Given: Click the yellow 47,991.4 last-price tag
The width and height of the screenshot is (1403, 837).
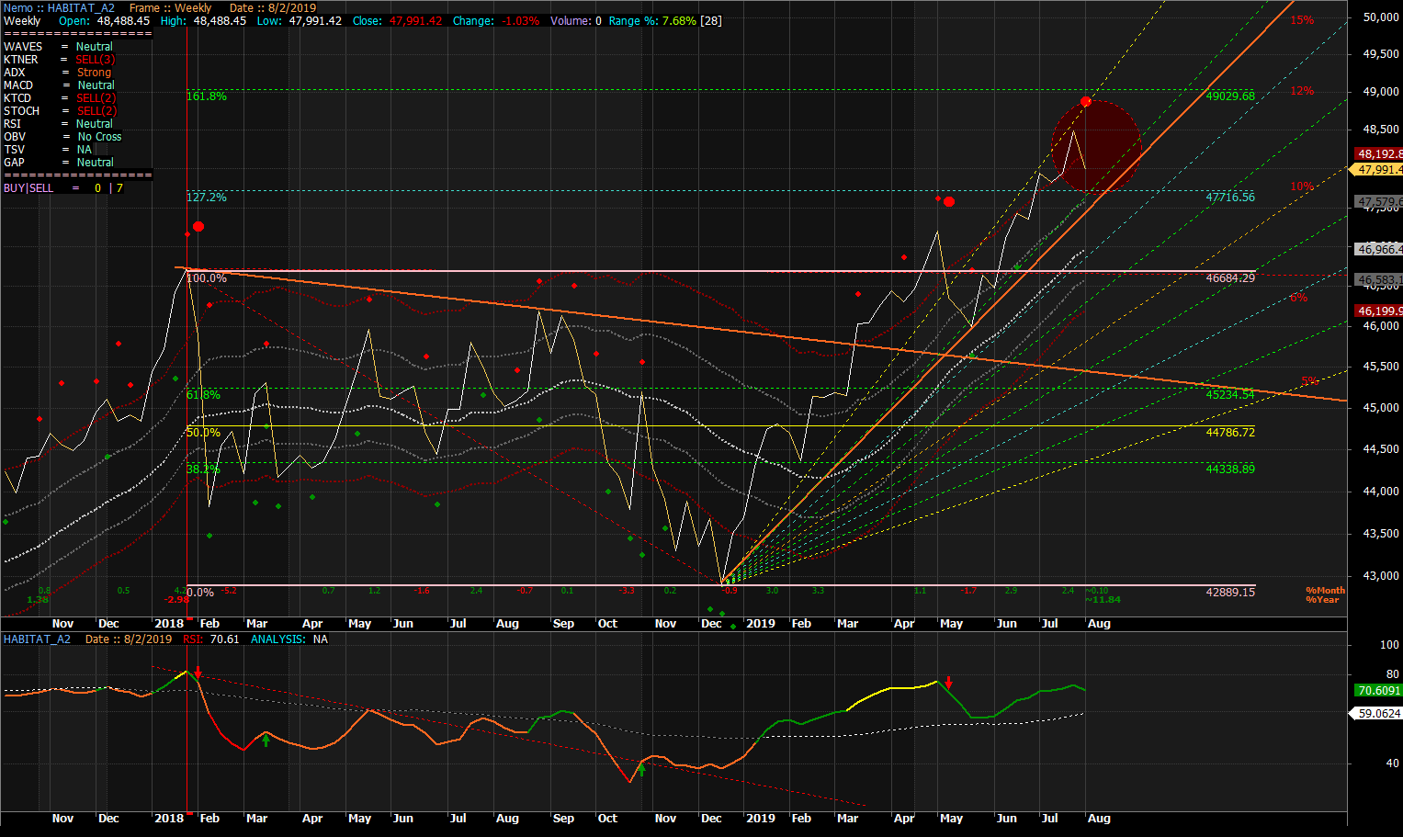Looking at the screenshot, I should (x=1376, y=169).
